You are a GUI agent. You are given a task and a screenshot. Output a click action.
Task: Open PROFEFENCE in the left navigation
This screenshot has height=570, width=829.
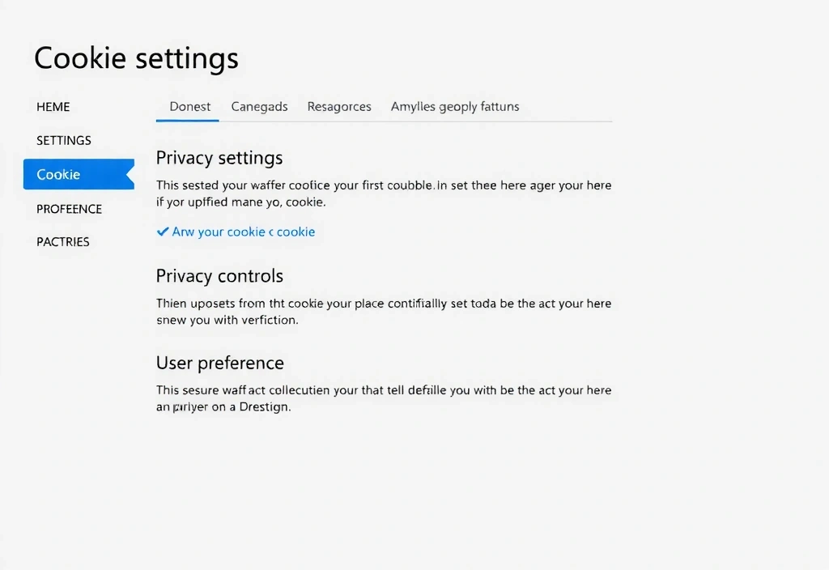click(x=69, y=209)
